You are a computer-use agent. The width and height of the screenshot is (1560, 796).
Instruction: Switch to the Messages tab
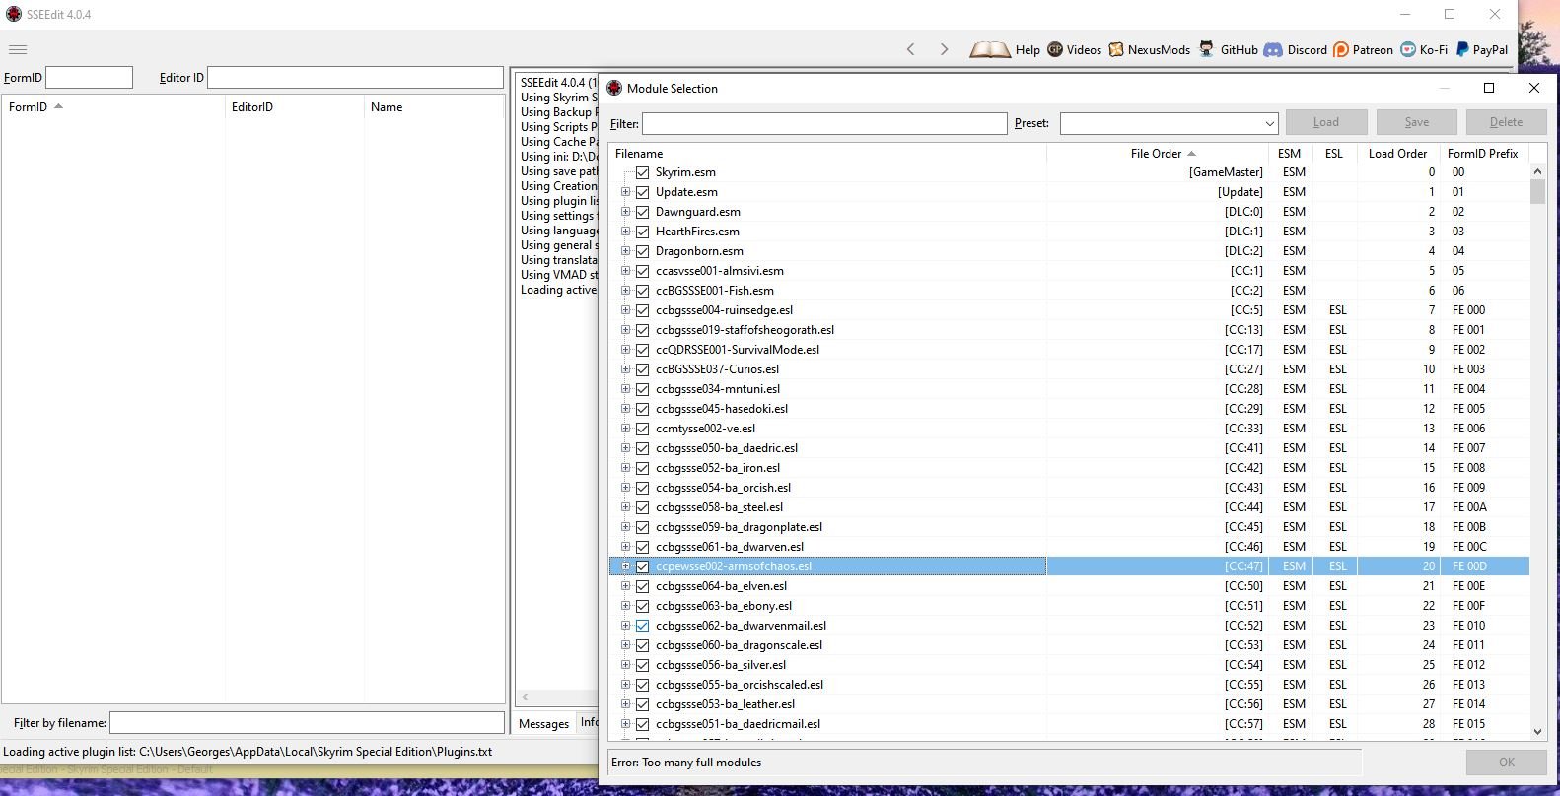(x=543, y=723)
